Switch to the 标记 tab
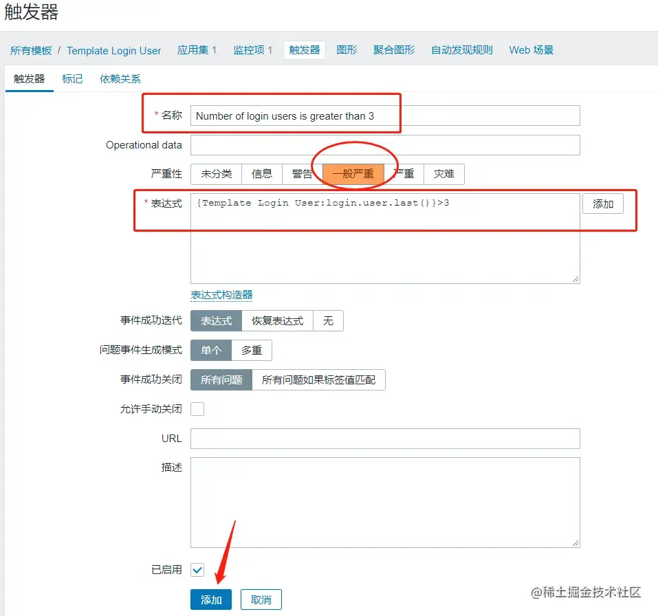658x616 pixels. tap(72, 79)
